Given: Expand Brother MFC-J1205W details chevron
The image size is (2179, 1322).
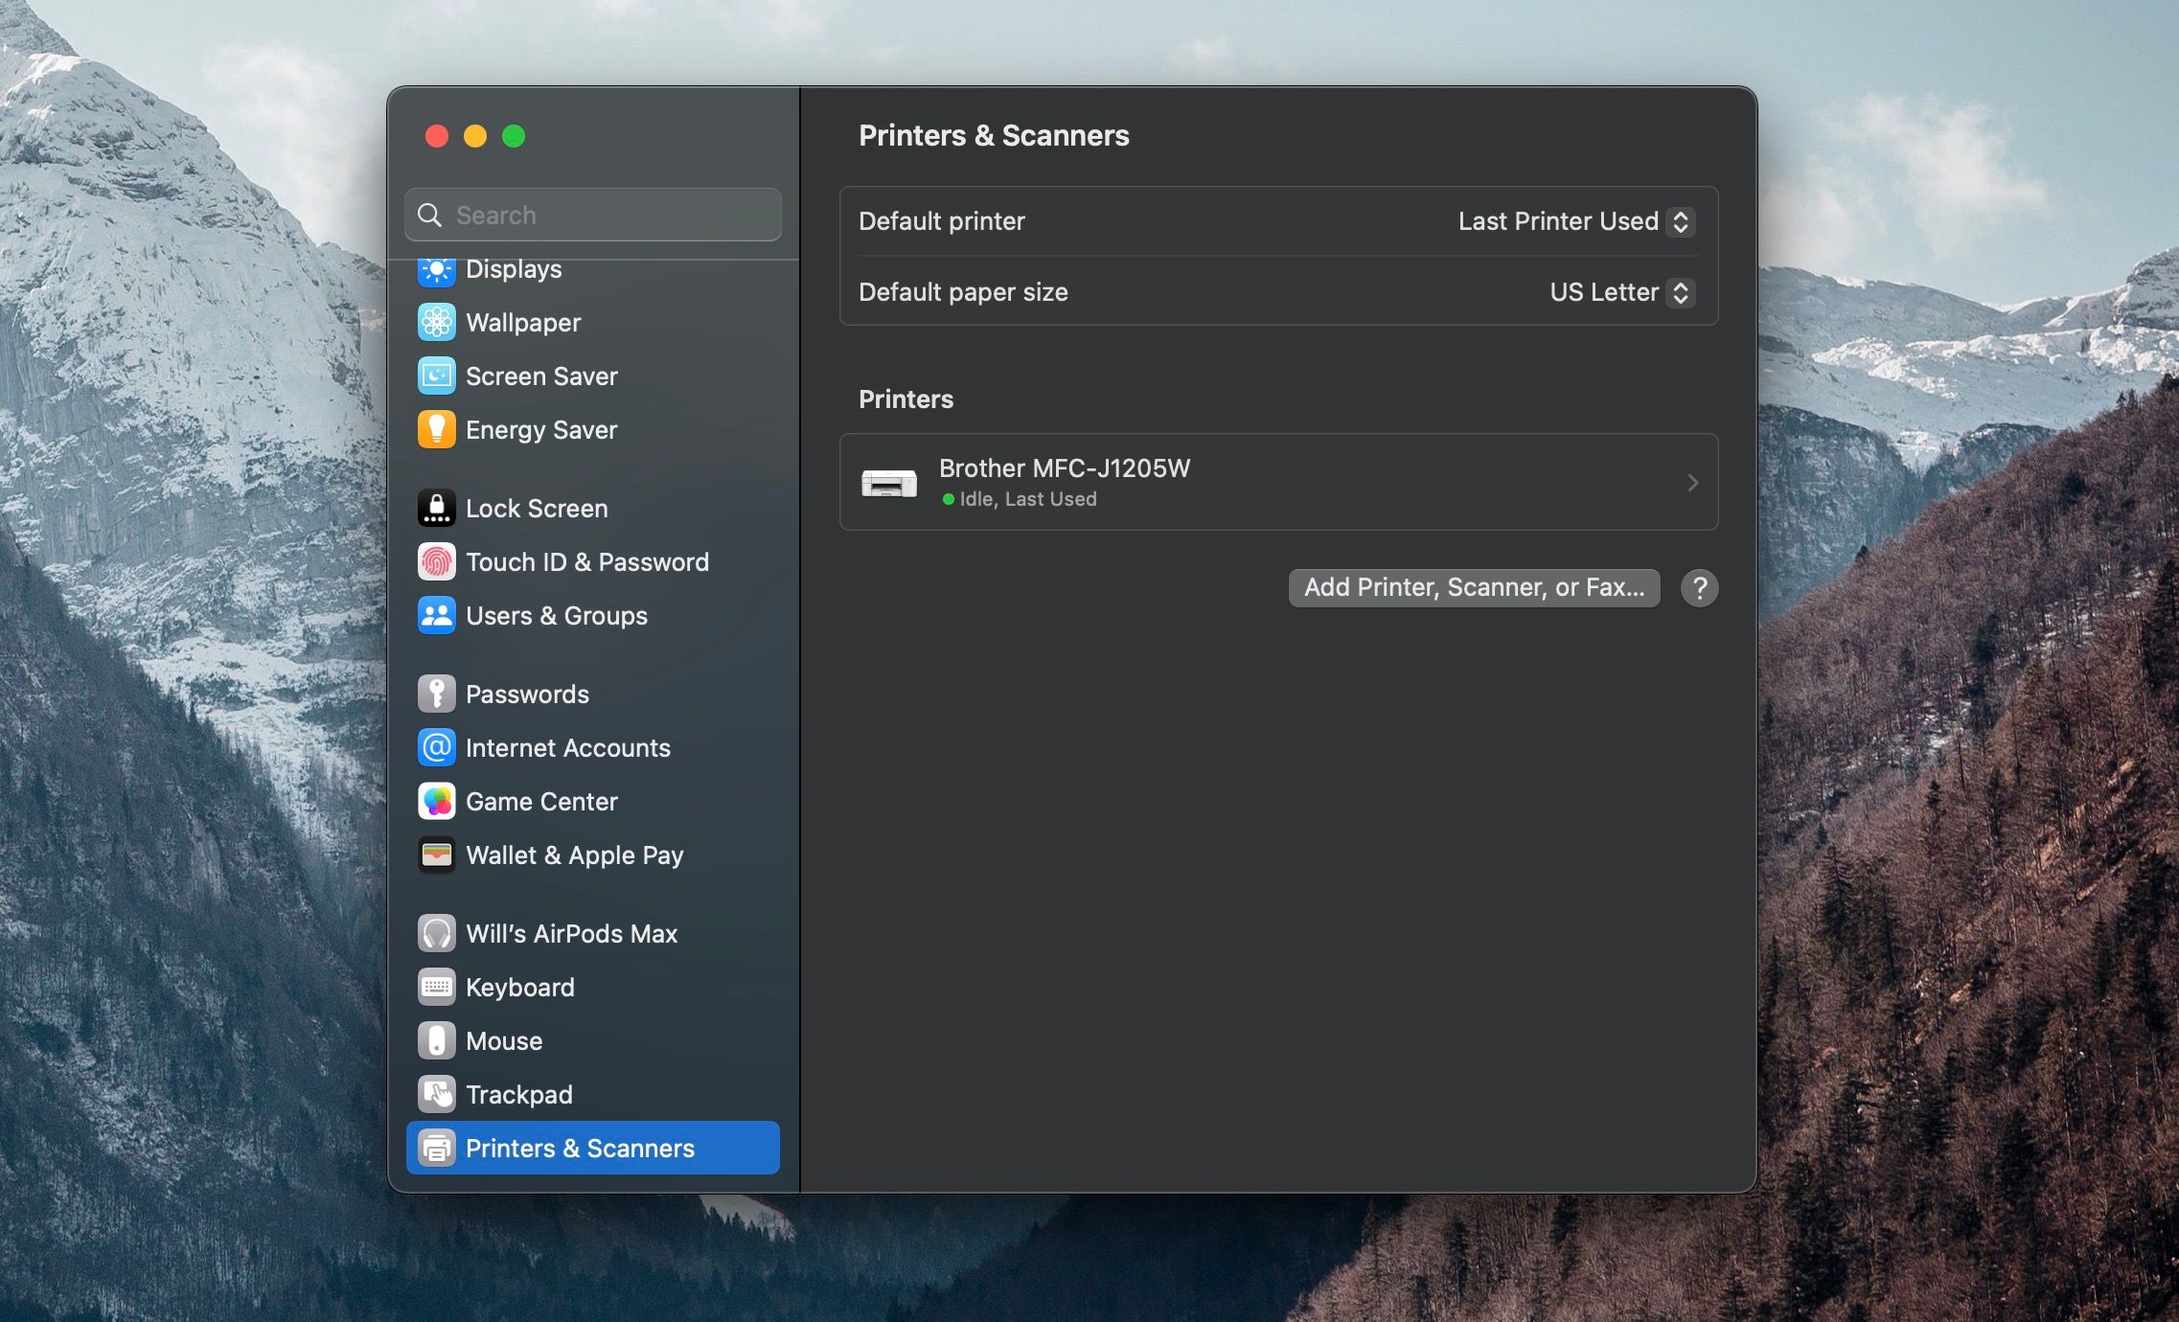Looking at the screenshot, I should point(1692,483).
